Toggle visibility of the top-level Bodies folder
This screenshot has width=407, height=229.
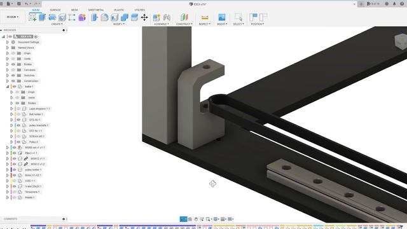(13, 64)
